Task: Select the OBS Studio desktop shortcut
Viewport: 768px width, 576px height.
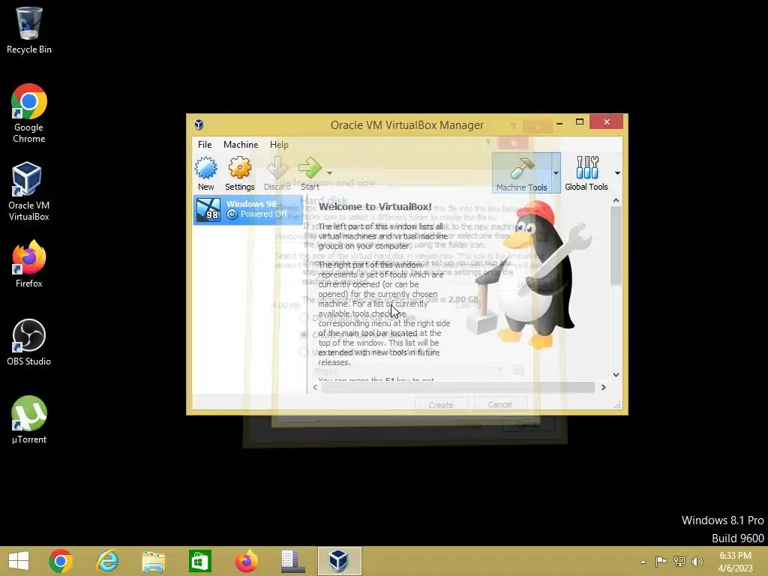Action: point(29,342)
